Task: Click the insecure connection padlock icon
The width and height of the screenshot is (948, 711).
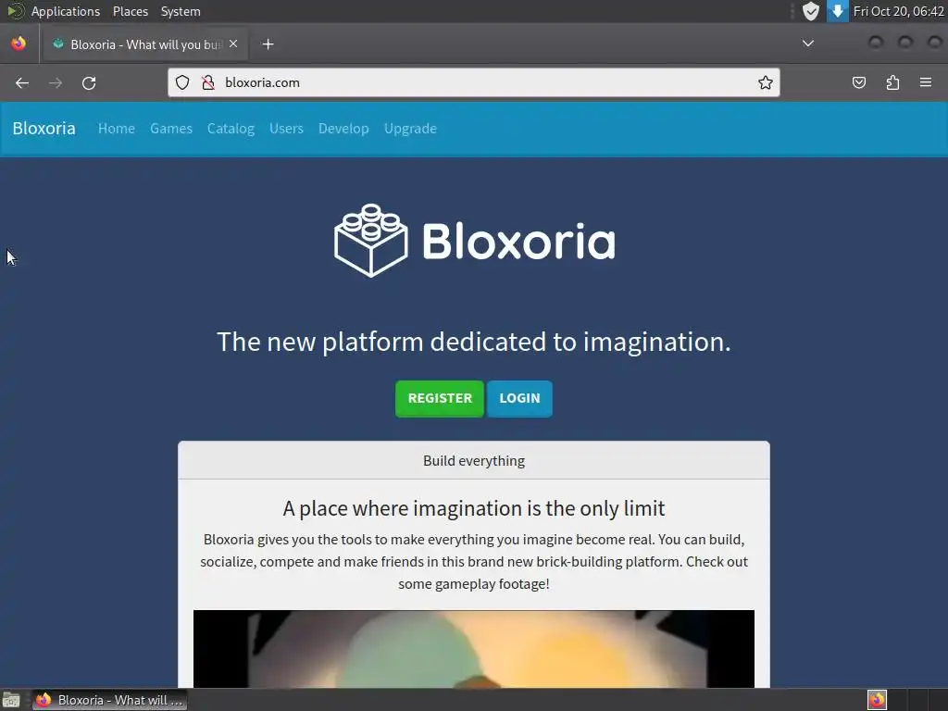Action: point(208,82)
